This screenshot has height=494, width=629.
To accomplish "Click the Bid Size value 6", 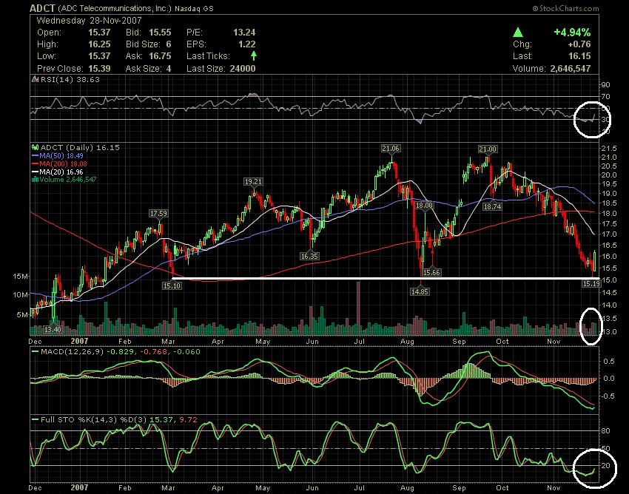I will tap(169, 44).
